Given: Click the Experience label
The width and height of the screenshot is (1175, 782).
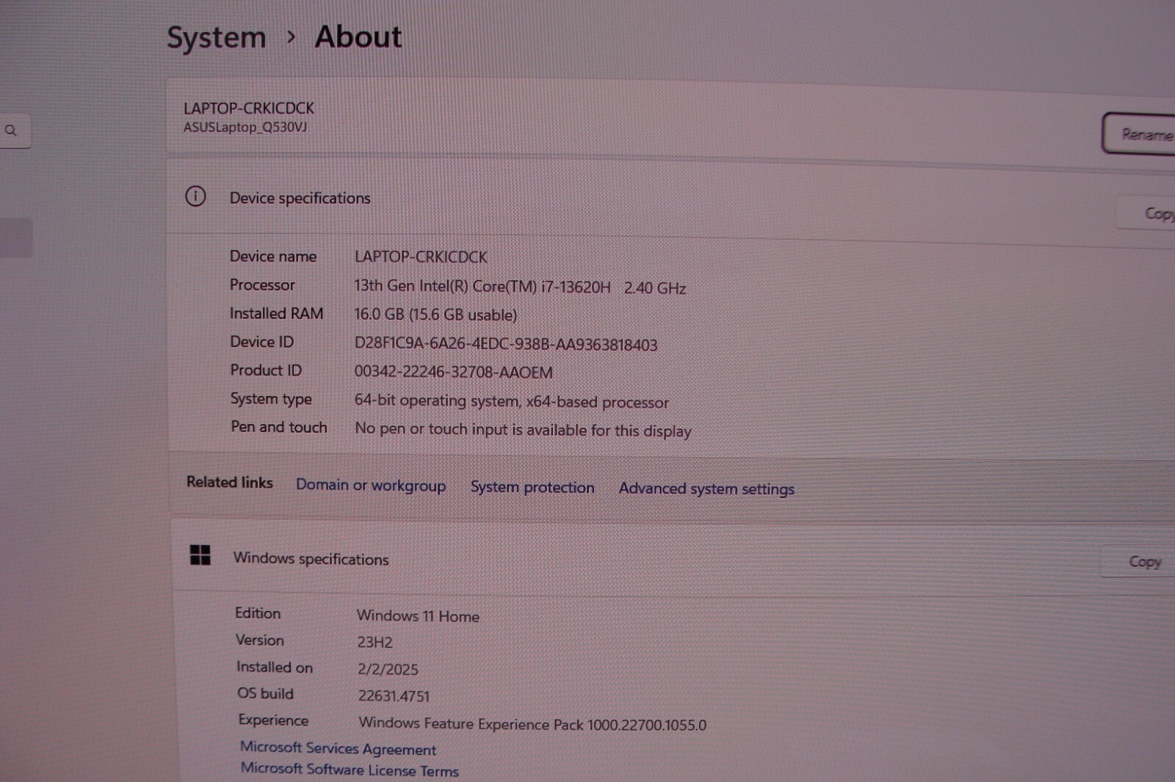Looking at the screenshot, I should click(x=273, y=720).
